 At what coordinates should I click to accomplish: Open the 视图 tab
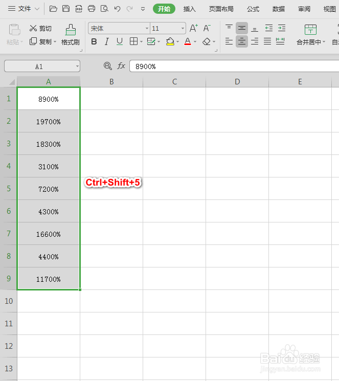coord(329,9)
